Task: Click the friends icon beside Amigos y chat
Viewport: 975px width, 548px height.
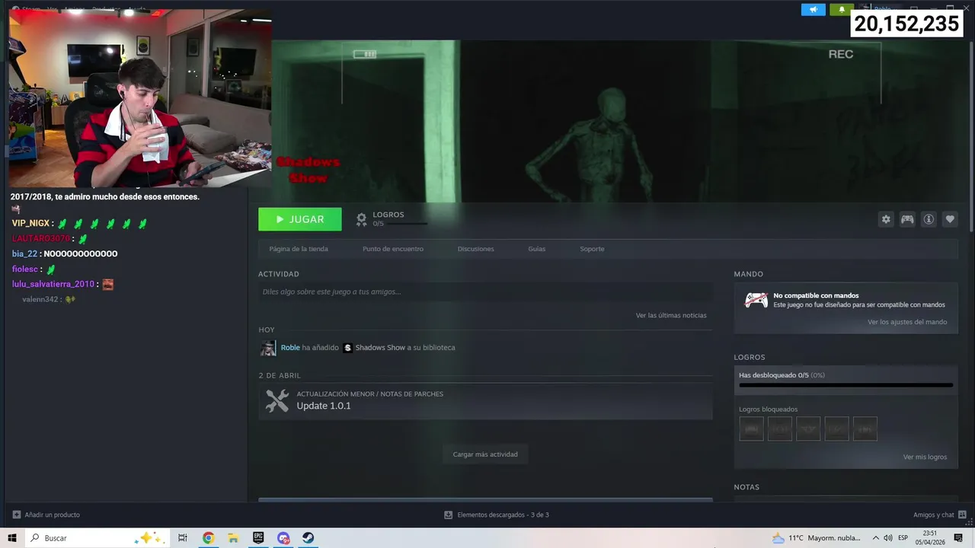Action: (963, 515)
